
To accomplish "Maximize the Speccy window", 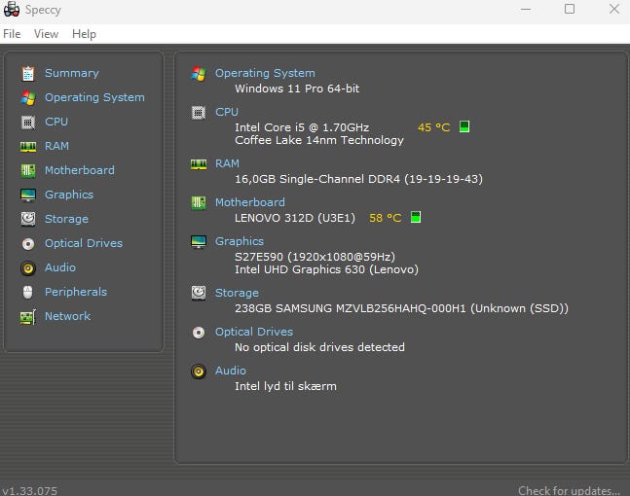I will [x=570, y=9].
